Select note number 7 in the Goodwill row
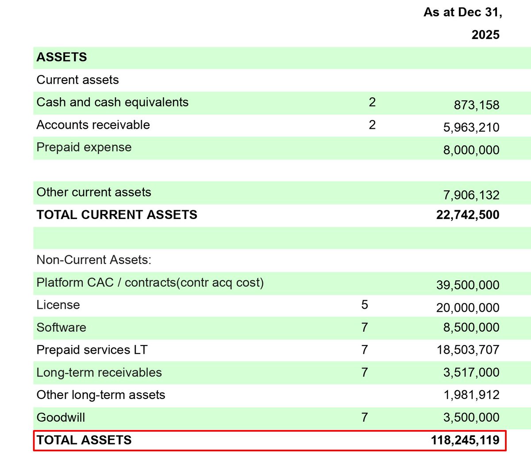531x460 pixels. click(x=365, y=418)
